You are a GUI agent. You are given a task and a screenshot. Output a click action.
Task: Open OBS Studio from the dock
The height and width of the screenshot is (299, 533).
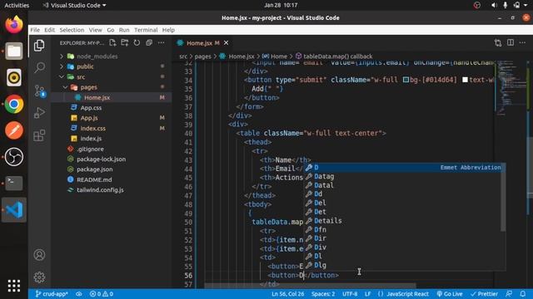14,157
